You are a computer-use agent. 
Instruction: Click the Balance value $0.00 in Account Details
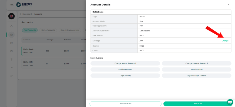click(142, 46)
